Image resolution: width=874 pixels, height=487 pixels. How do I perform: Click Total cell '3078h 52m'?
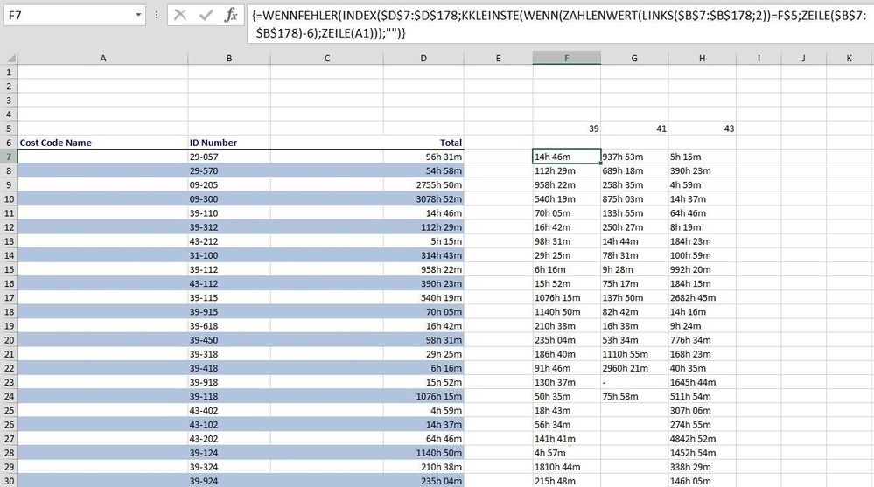coord(423,199)
